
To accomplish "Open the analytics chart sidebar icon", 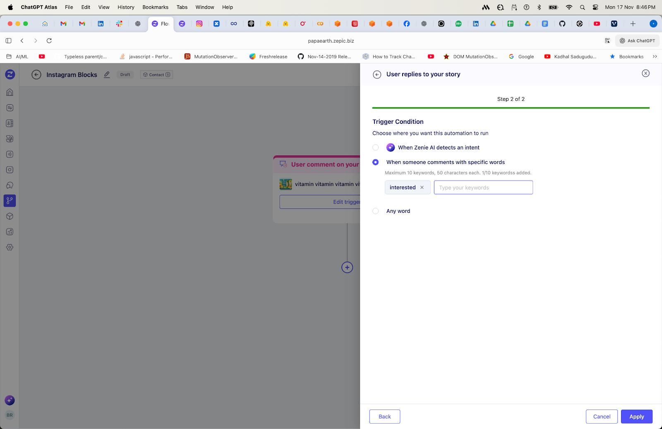I will point(10,232).
